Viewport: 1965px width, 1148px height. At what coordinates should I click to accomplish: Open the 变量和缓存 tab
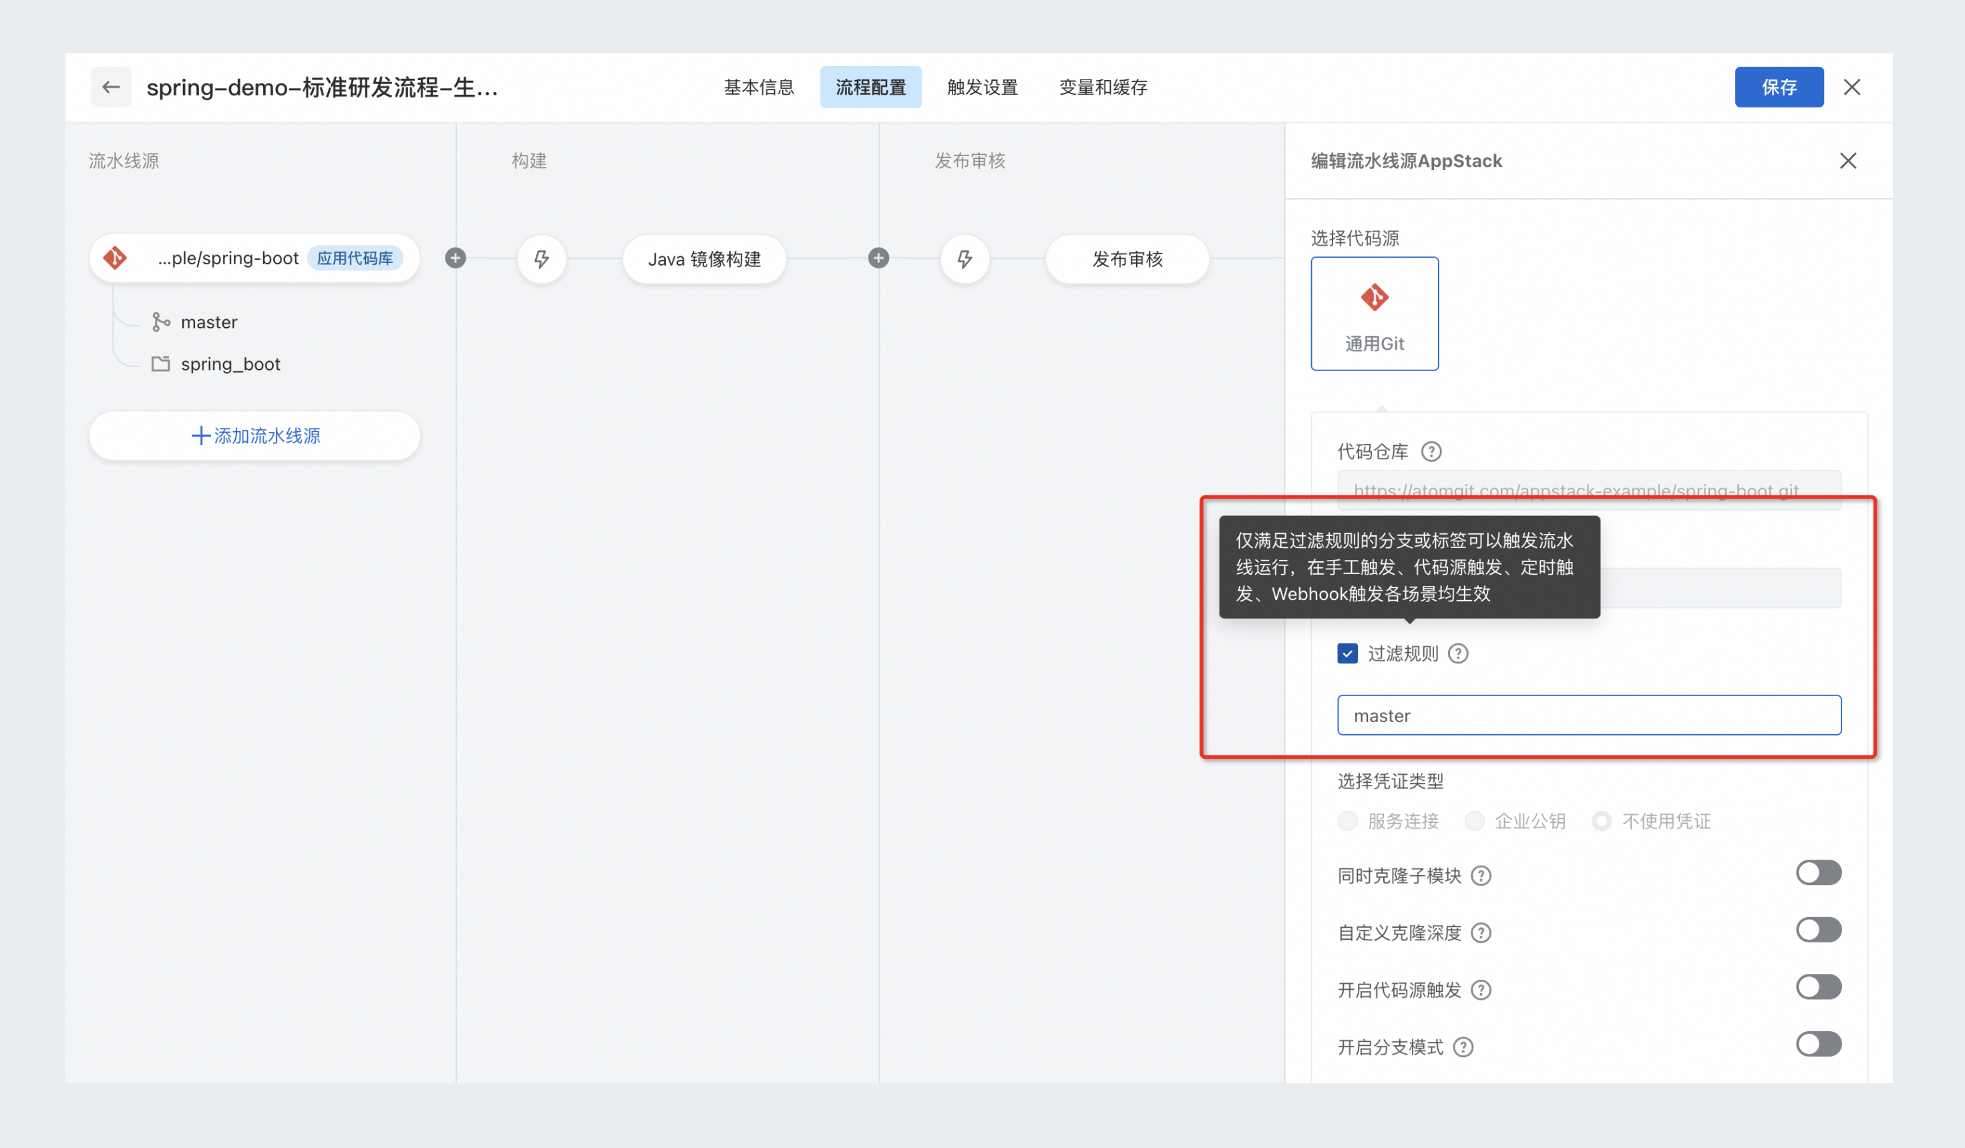click(1103, 87)
